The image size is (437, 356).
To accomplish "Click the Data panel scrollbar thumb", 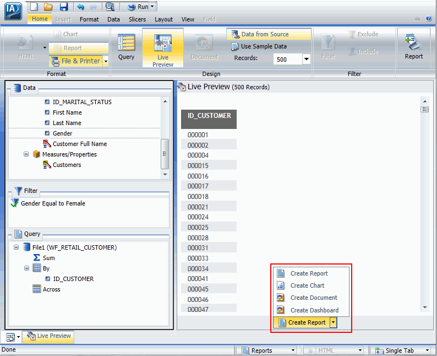I will pyautogui.click(x=165, y=154).
